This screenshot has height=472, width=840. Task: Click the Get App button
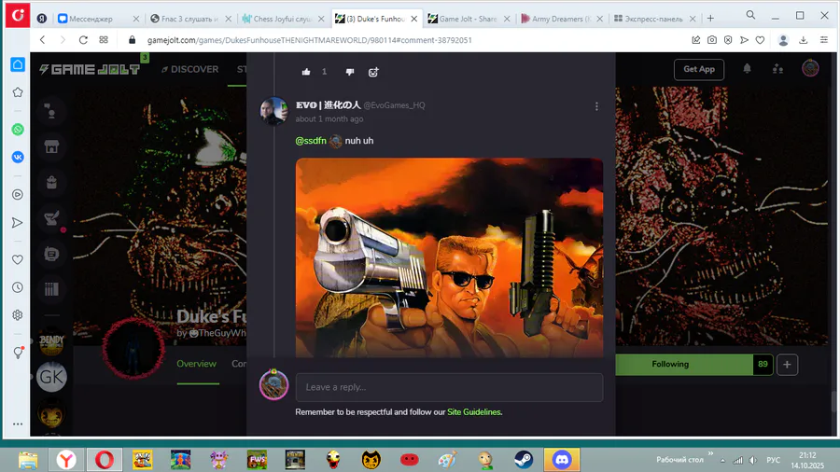click(698, 69)
